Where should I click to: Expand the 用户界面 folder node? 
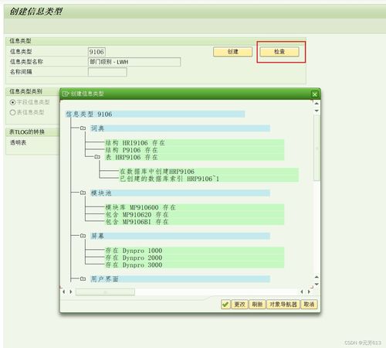click(83, 278)
